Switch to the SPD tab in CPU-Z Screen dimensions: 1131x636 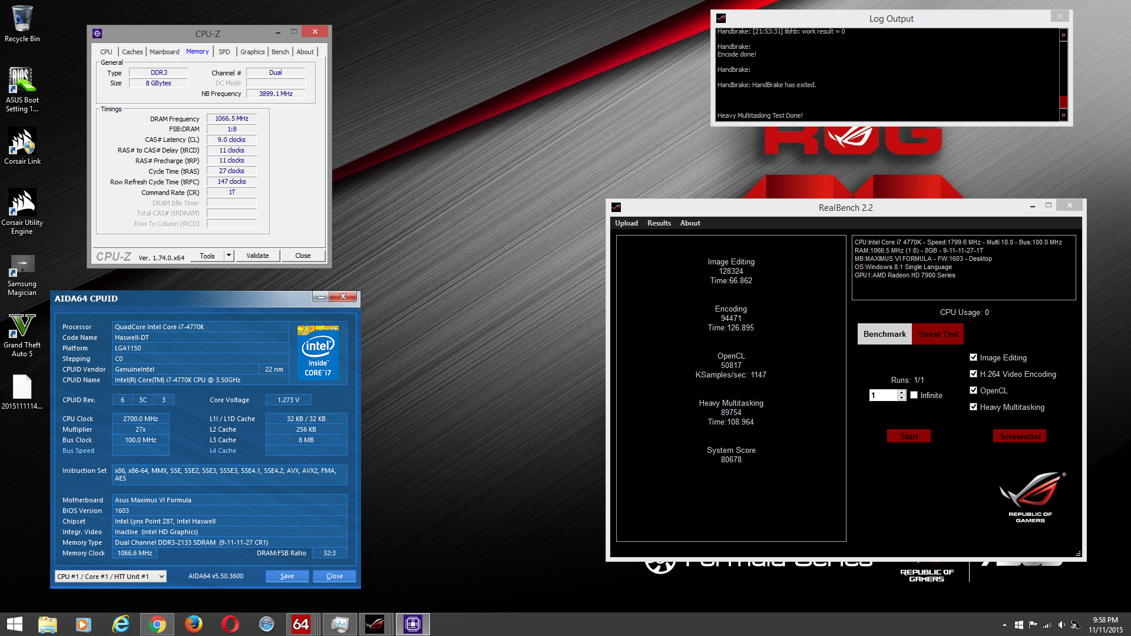pos(224,52)
